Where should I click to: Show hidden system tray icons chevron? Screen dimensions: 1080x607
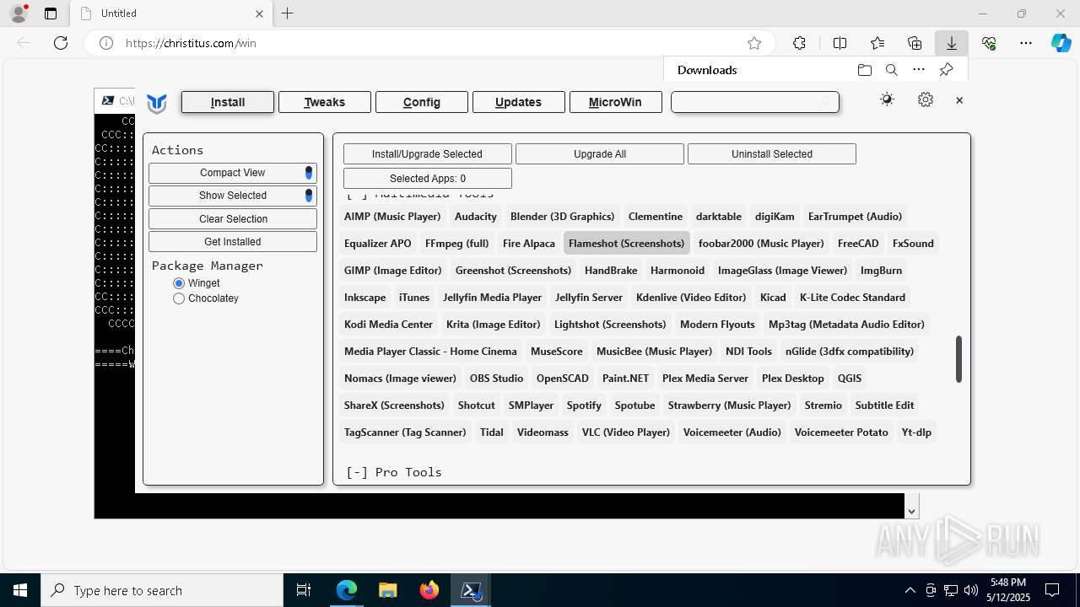(910, 590)
